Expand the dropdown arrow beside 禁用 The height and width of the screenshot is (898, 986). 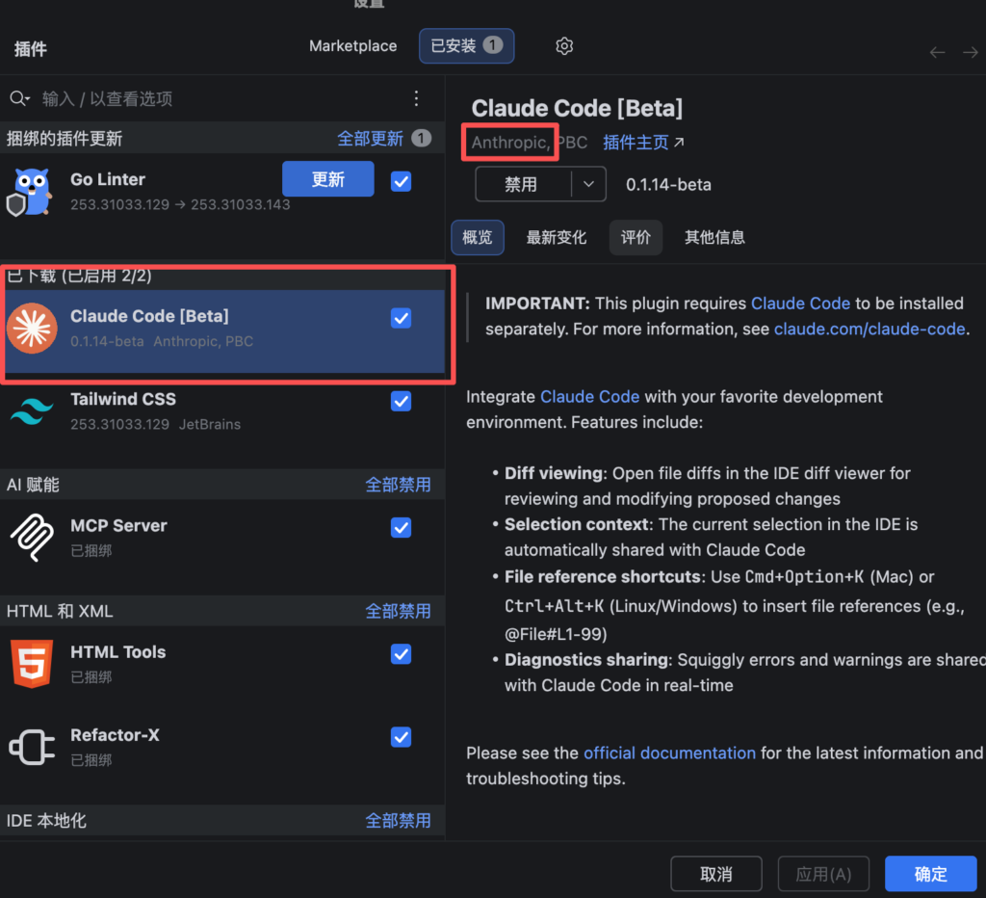[588, 184]
